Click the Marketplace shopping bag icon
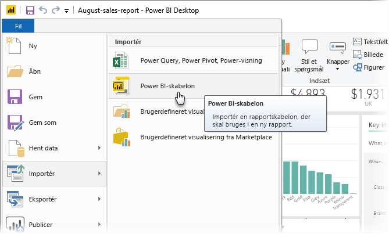The image size is (389, 234). 122,137
